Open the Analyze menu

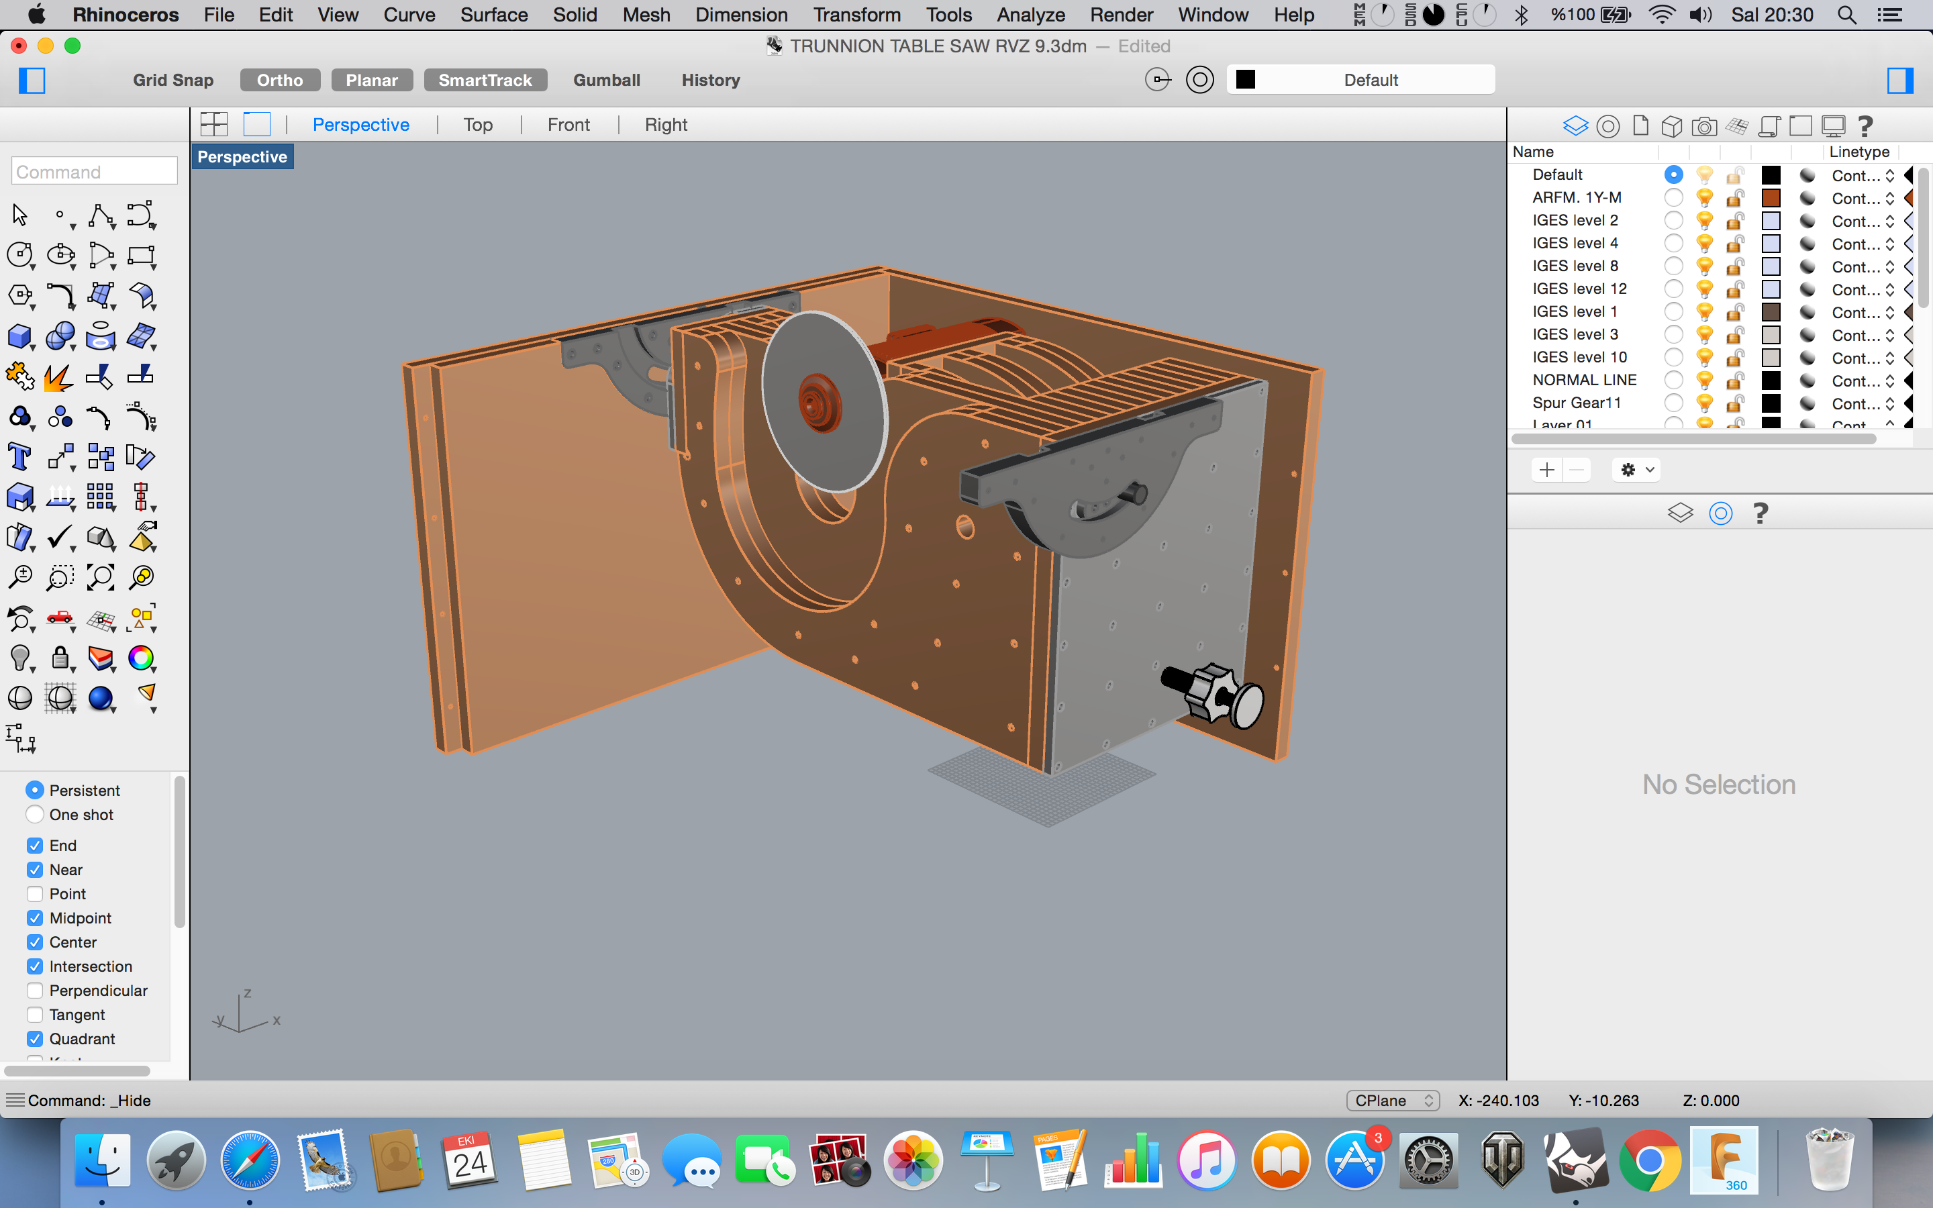[1030, 14]
